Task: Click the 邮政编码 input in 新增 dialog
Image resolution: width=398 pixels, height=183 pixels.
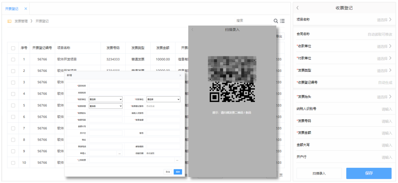Action: click(163, 146)
